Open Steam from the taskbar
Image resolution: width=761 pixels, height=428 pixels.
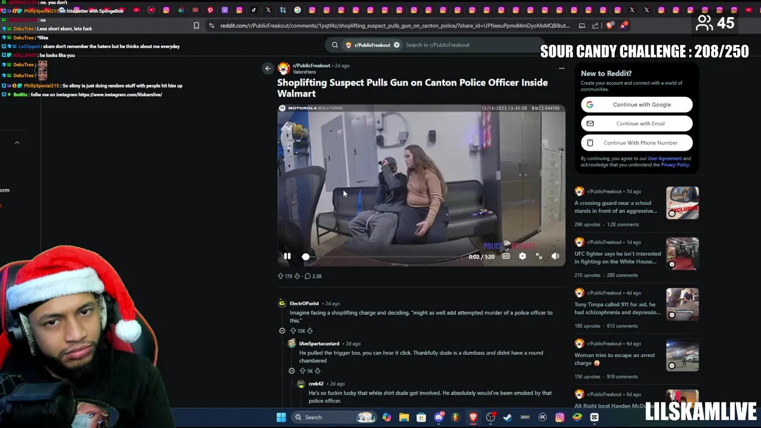(508, 417)
